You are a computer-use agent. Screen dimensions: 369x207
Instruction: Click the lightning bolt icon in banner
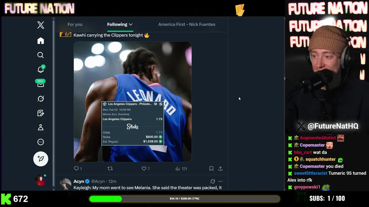click(240, 9)
